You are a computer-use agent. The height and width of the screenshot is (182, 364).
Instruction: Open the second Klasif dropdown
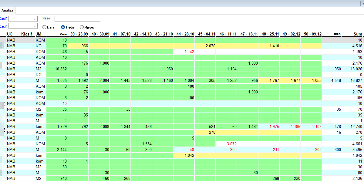[x=23, y=26]
